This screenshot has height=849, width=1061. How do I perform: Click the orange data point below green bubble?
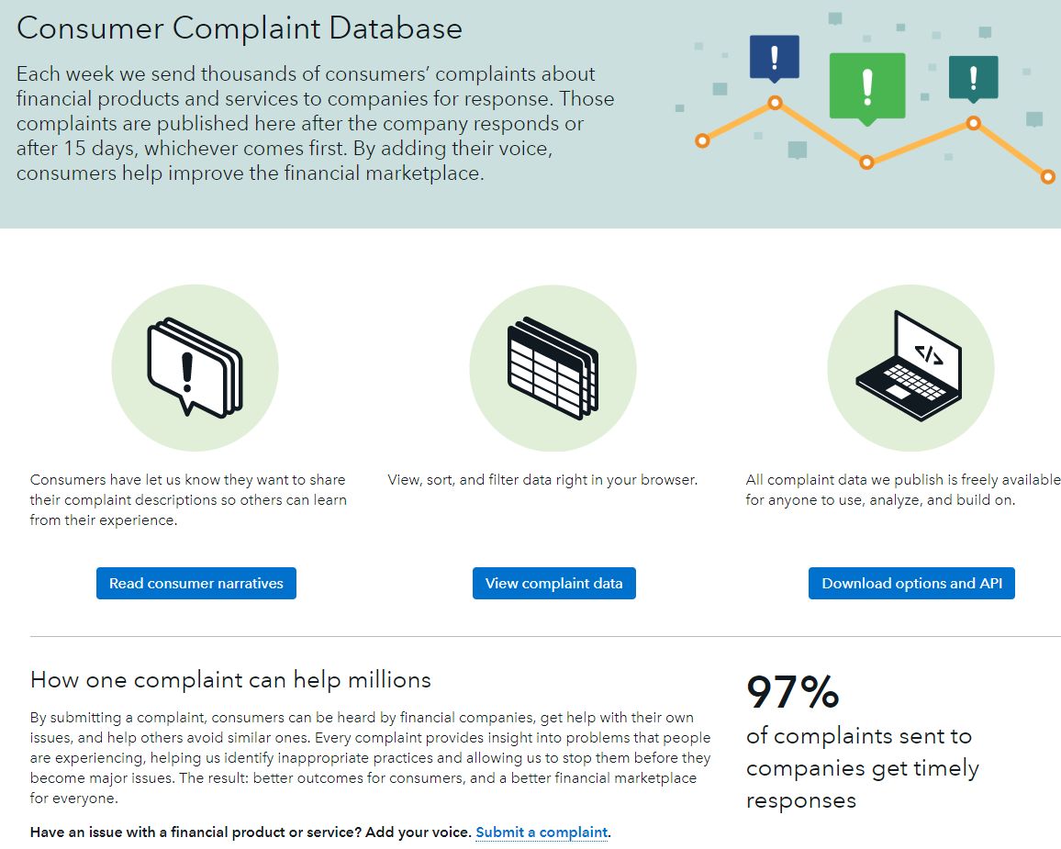tap(866, 162)
